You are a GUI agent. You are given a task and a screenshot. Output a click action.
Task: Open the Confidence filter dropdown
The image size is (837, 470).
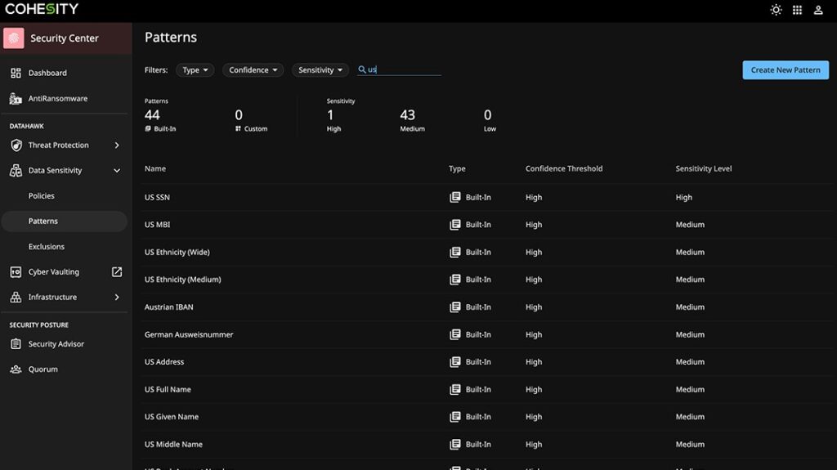coord(253,70)
